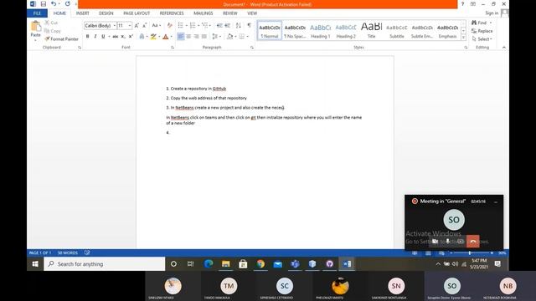Screen dimensions: 536x301
Task: Toggle align right
Action: point(196,37)
